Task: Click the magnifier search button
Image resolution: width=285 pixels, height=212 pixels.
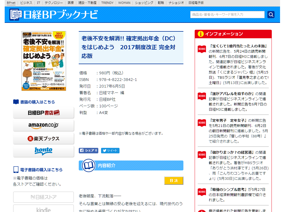Action: pos(271,15)
